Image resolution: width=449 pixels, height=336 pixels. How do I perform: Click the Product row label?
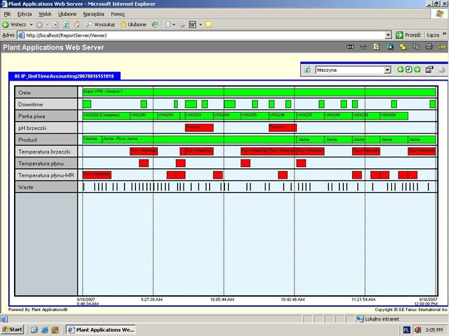[46, 140]
